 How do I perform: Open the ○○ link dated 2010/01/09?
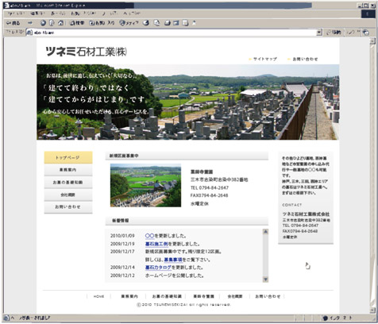(x=149, y=236)
